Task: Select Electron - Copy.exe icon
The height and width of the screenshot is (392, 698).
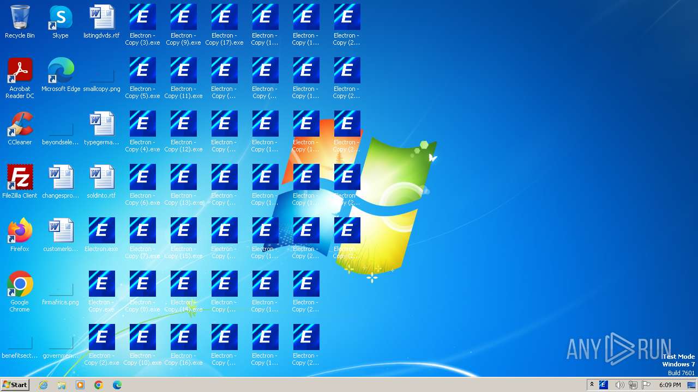Action: (x=101, y=292)
